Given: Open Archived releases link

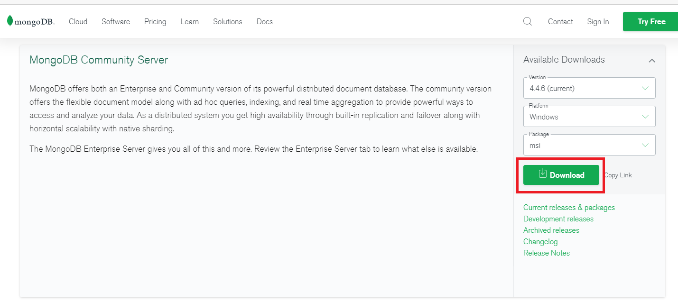Looking at the screenshot, I should (551, 230).
